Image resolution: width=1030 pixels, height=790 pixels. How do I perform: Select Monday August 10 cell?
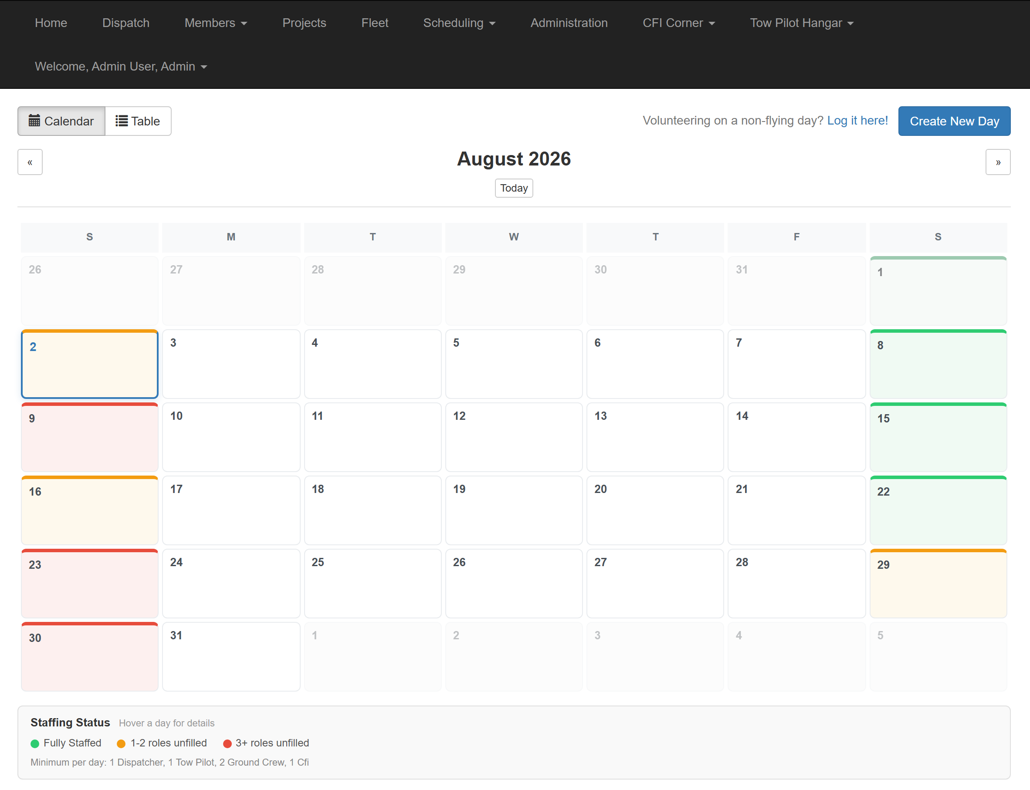231,437
